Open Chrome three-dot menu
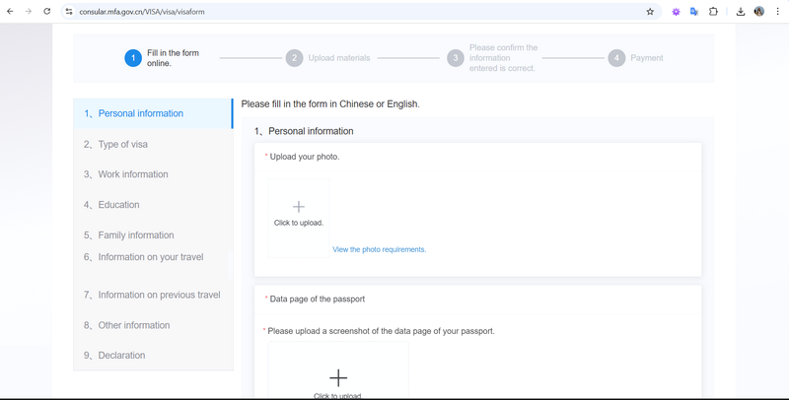Viewport: 789px width, 400px height. pyautogui.click(x=777, y=11)
